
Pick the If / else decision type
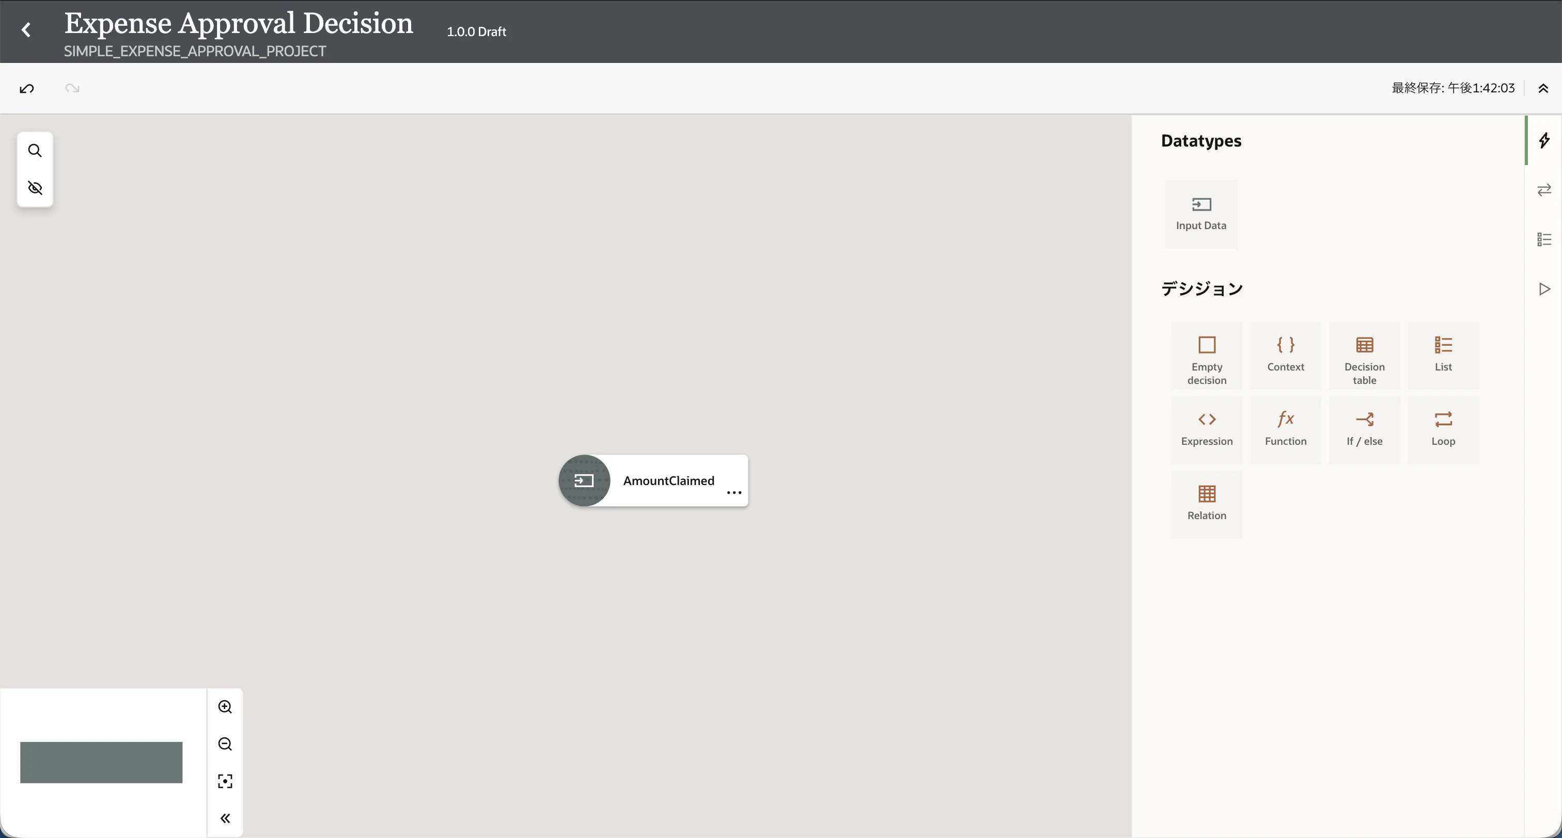(1364, 430)
